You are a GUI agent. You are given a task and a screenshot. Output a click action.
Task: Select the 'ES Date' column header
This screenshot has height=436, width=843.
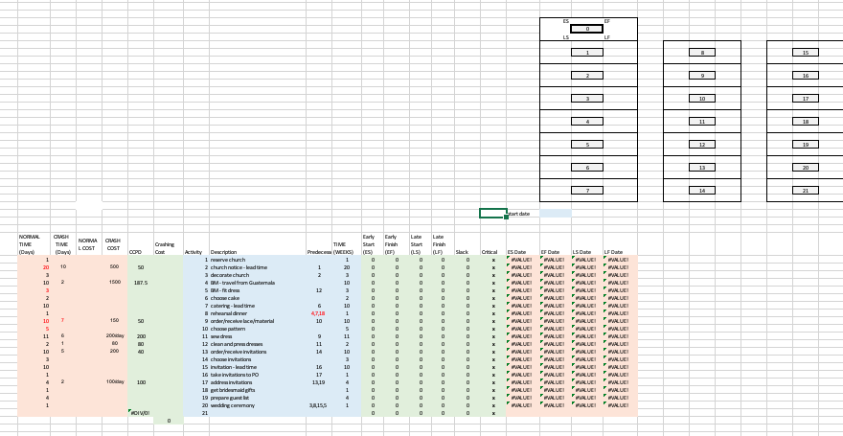[523, 252]
